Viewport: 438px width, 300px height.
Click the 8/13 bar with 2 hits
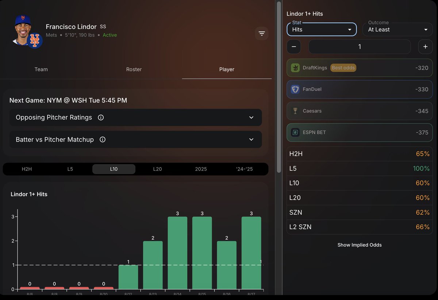pos(153,265)
